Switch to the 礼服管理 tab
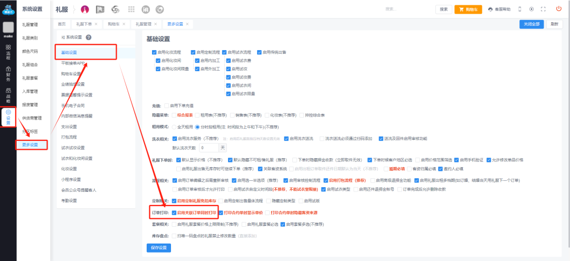The image size is (570, 261). [143, 24]
